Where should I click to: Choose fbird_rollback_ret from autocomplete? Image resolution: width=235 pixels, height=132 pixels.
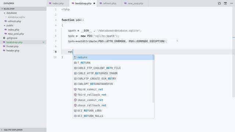point(113,95)
